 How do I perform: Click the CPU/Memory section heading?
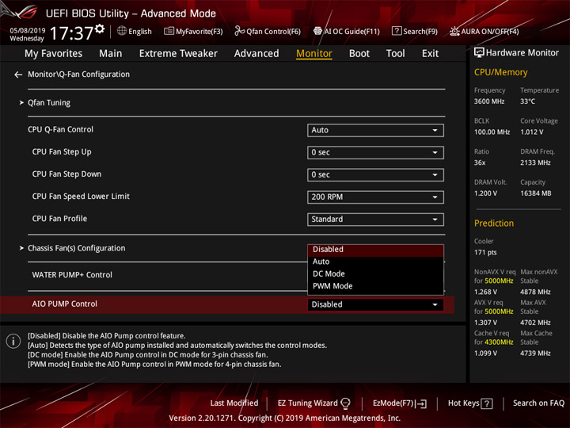point(500,72)
